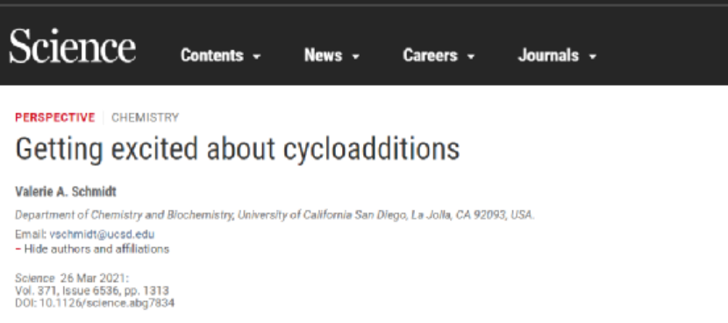The image size is (728, 323).
Task: Click the department affiliation text
Action: 275,215
